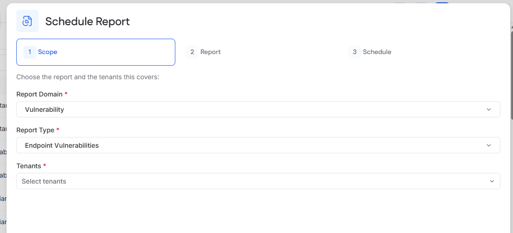
Task: Open the Report Domain dropdown showing Vulnerability
Action: [x=258, y=109]
